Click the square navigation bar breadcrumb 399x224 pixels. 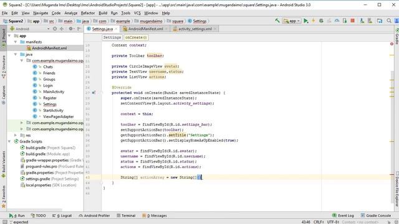175,21
